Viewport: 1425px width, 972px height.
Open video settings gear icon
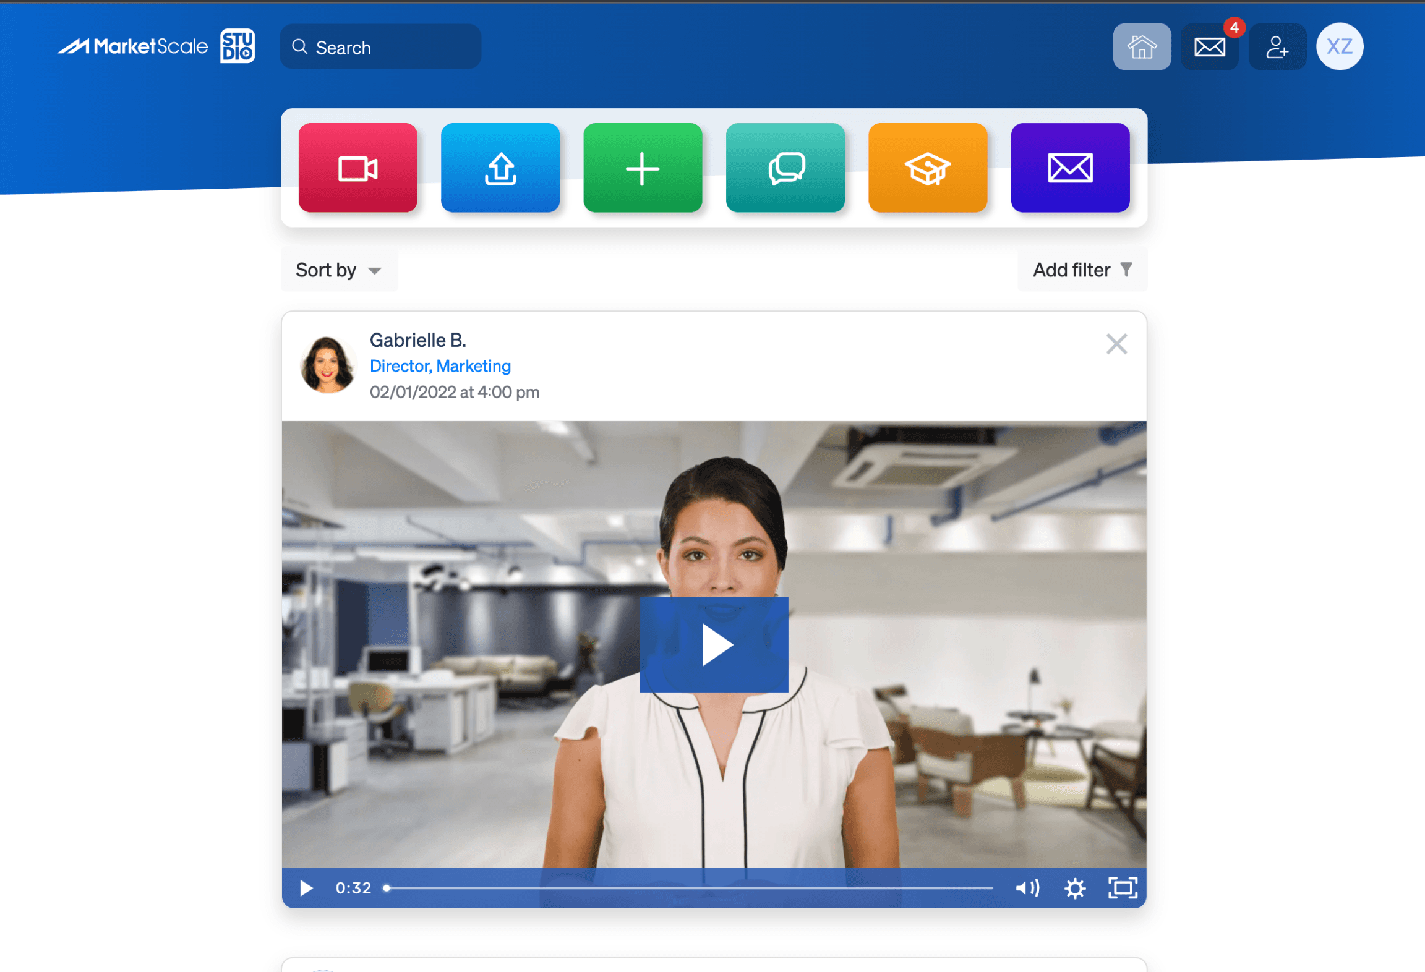[x=1075, y=888]
